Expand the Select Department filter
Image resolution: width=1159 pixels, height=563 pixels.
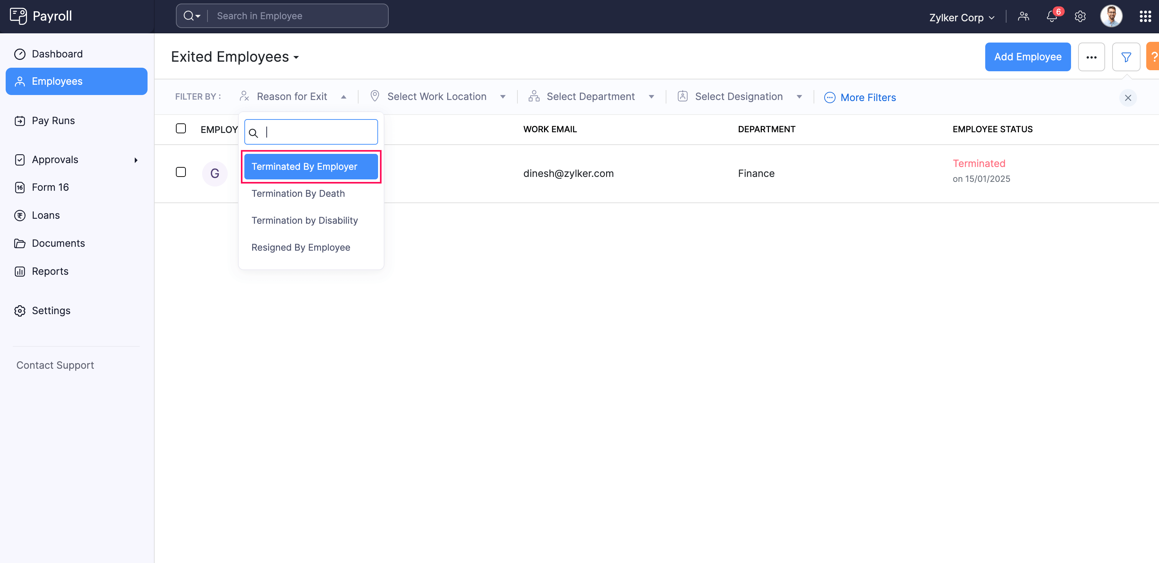591,97
